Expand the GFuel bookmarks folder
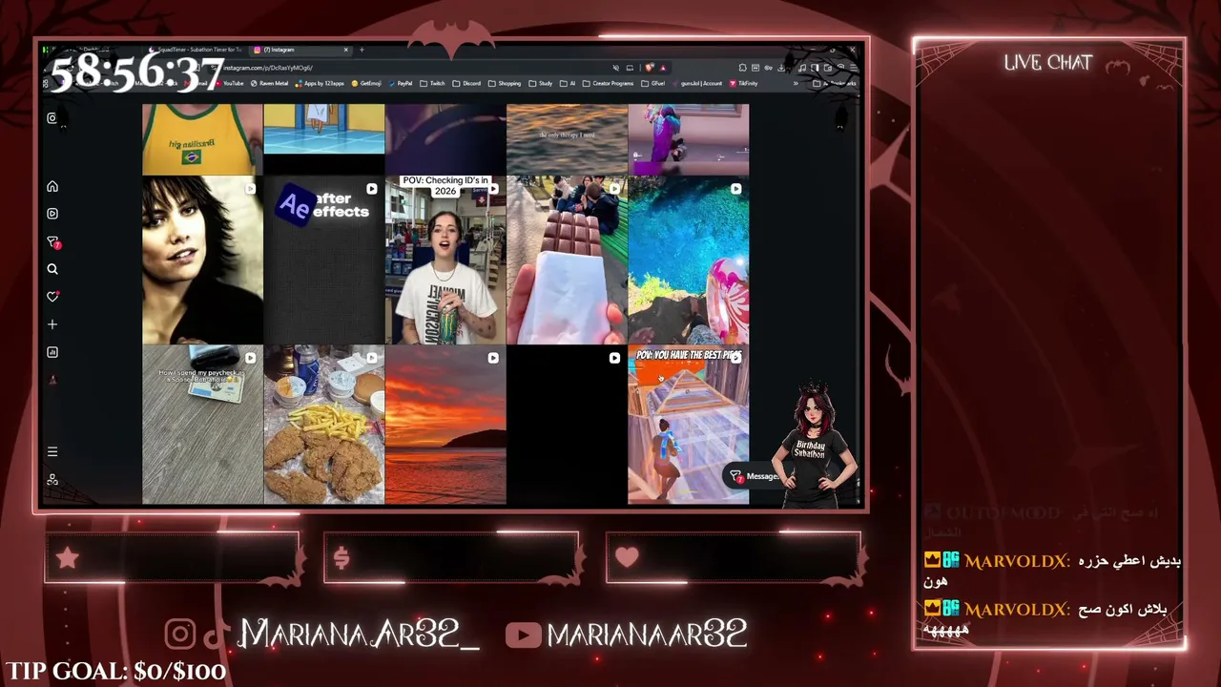The width and height of the screenshot is (1221, 687). coord(654,84)
